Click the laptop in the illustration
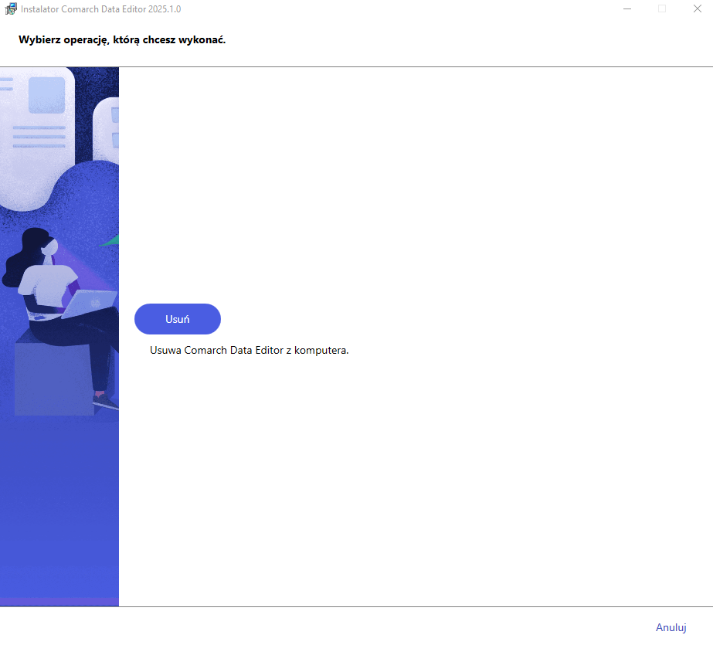Screen dimensions: 713x645 click(90, 303)
